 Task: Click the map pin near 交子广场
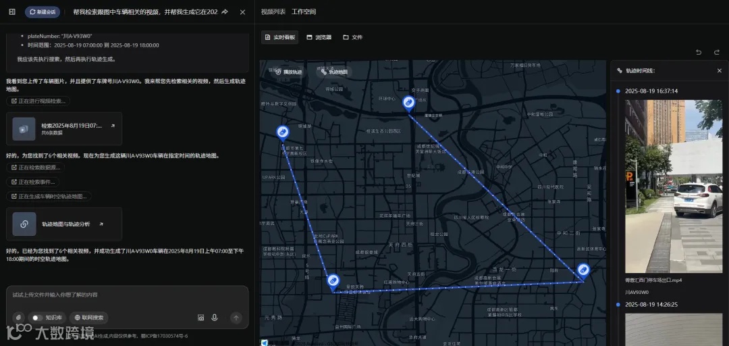[x=408, y=104]
